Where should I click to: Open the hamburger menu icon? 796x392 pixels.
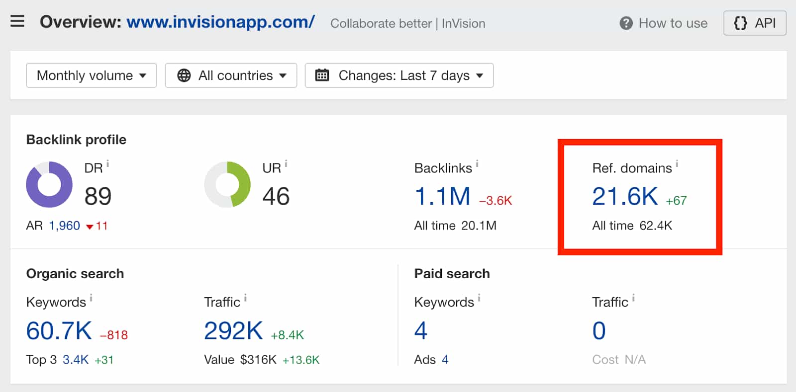pyautogui.click(x=17, y=21)
